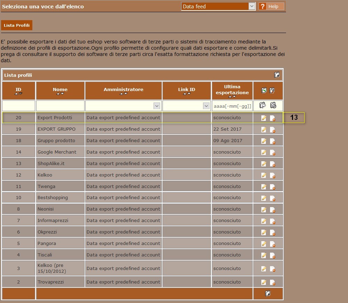348x303 pixels.
Task: Delete the Trovaprezzi profile
Action: coord(272,282)
